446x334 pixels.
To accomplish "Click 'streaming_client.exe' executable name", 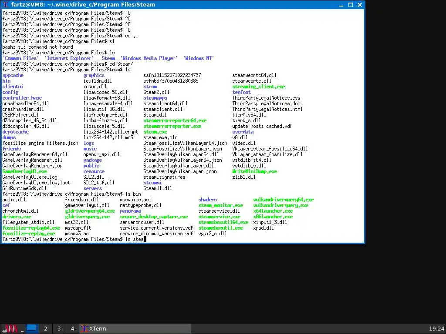I will (259, 87).
